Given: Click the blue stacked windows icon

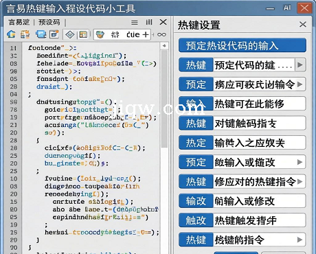Looking at the screenshot, I should 41,34.
